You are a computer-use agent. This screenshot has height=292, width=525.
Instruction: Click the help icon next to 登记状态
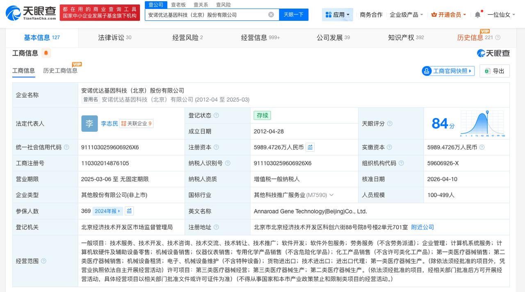[x=216, y=116]
